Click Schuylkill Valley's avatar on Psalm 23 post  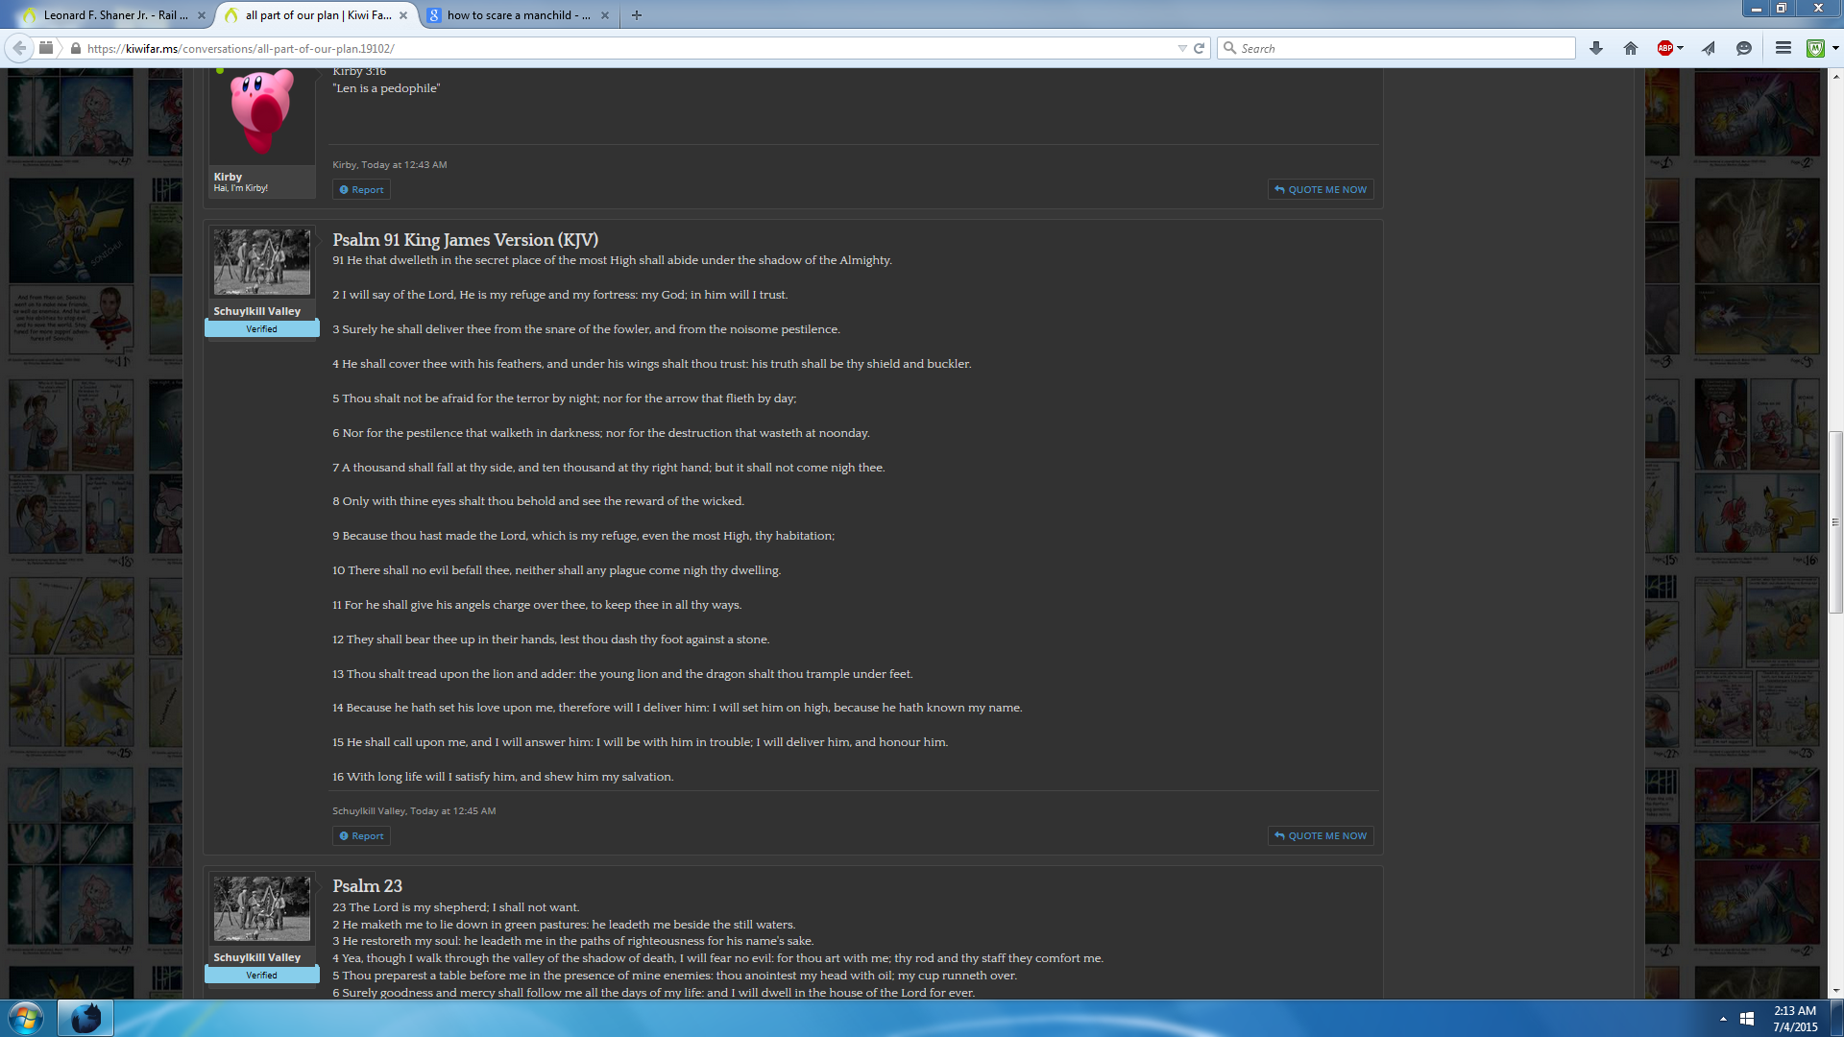262,908
